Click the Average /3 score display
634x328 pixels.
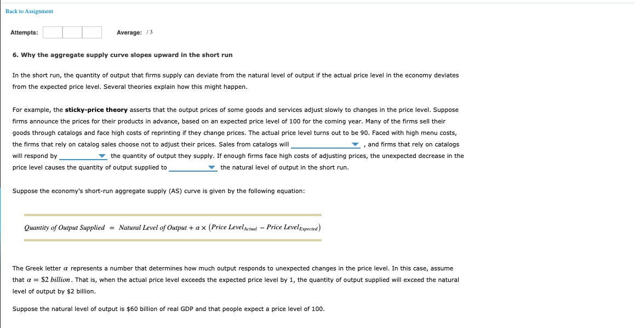click(x=136, y=32)
